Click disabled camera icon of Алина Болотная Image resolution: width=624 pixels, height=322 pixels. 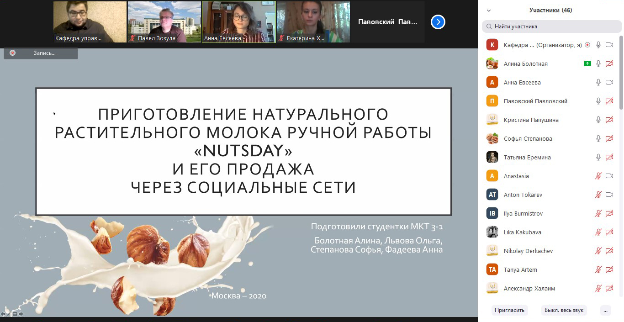click(609, 63)
